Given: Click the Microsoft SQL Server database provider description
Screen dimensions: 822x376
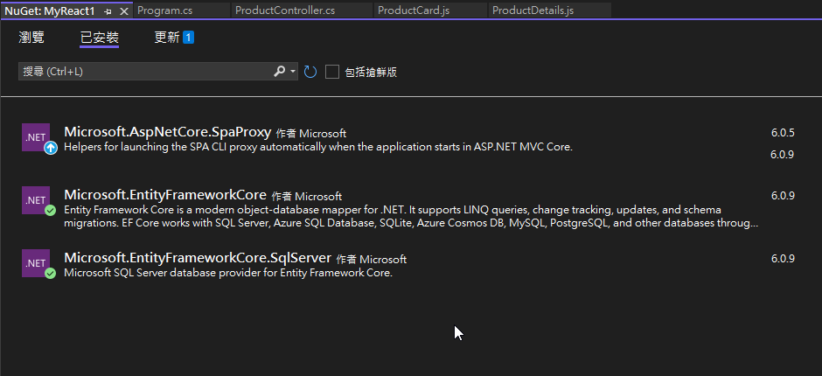Looking at the screenshot, I should [x=228, y=273].
